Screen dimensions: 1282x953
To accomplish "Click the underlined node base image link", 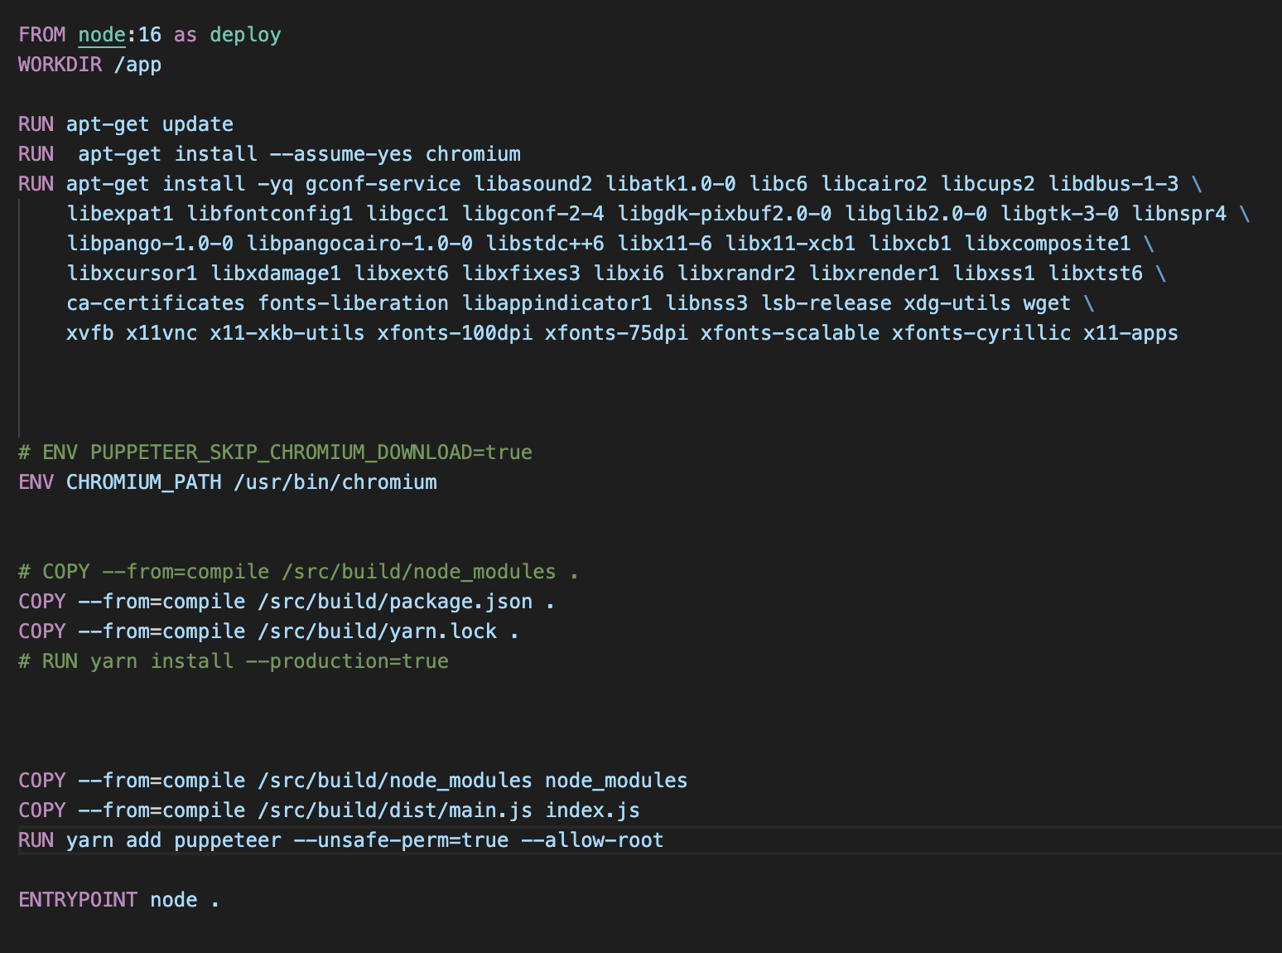I will coord(101,35).
